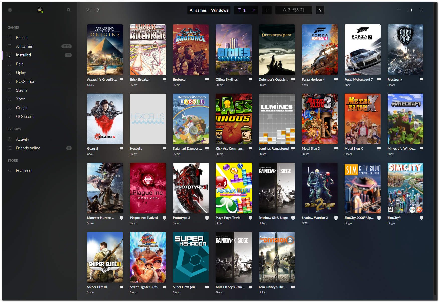Click the installed monitor icon for Puyo Puyo Tetris
The image size is (439, 302).
(x=250, y=218)
